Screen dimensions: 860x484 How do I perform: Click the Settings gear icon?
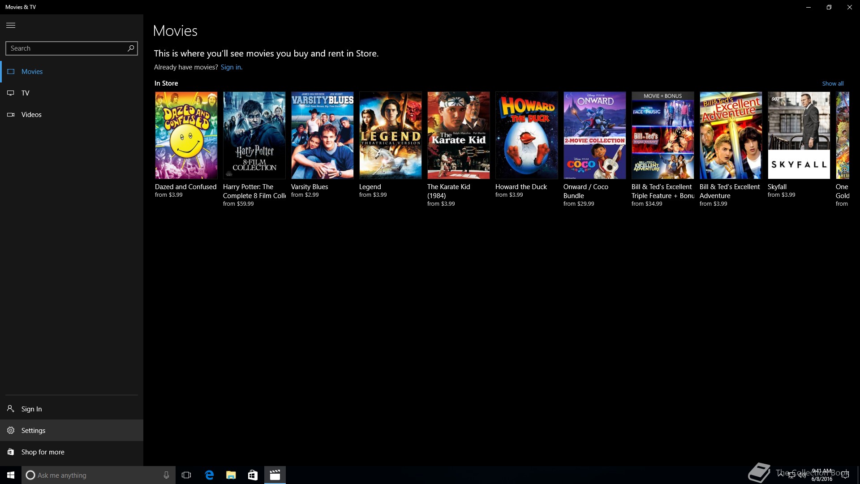(11, 430)
